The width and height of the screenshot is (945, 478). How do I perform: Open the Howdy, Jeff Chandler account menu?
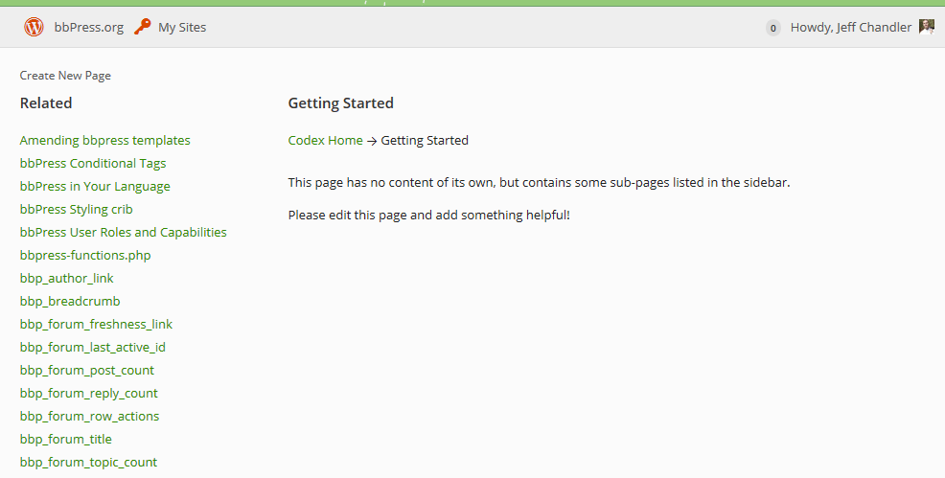click(850, 27)
